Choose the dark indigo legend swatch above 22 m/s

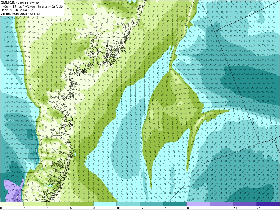268,204
